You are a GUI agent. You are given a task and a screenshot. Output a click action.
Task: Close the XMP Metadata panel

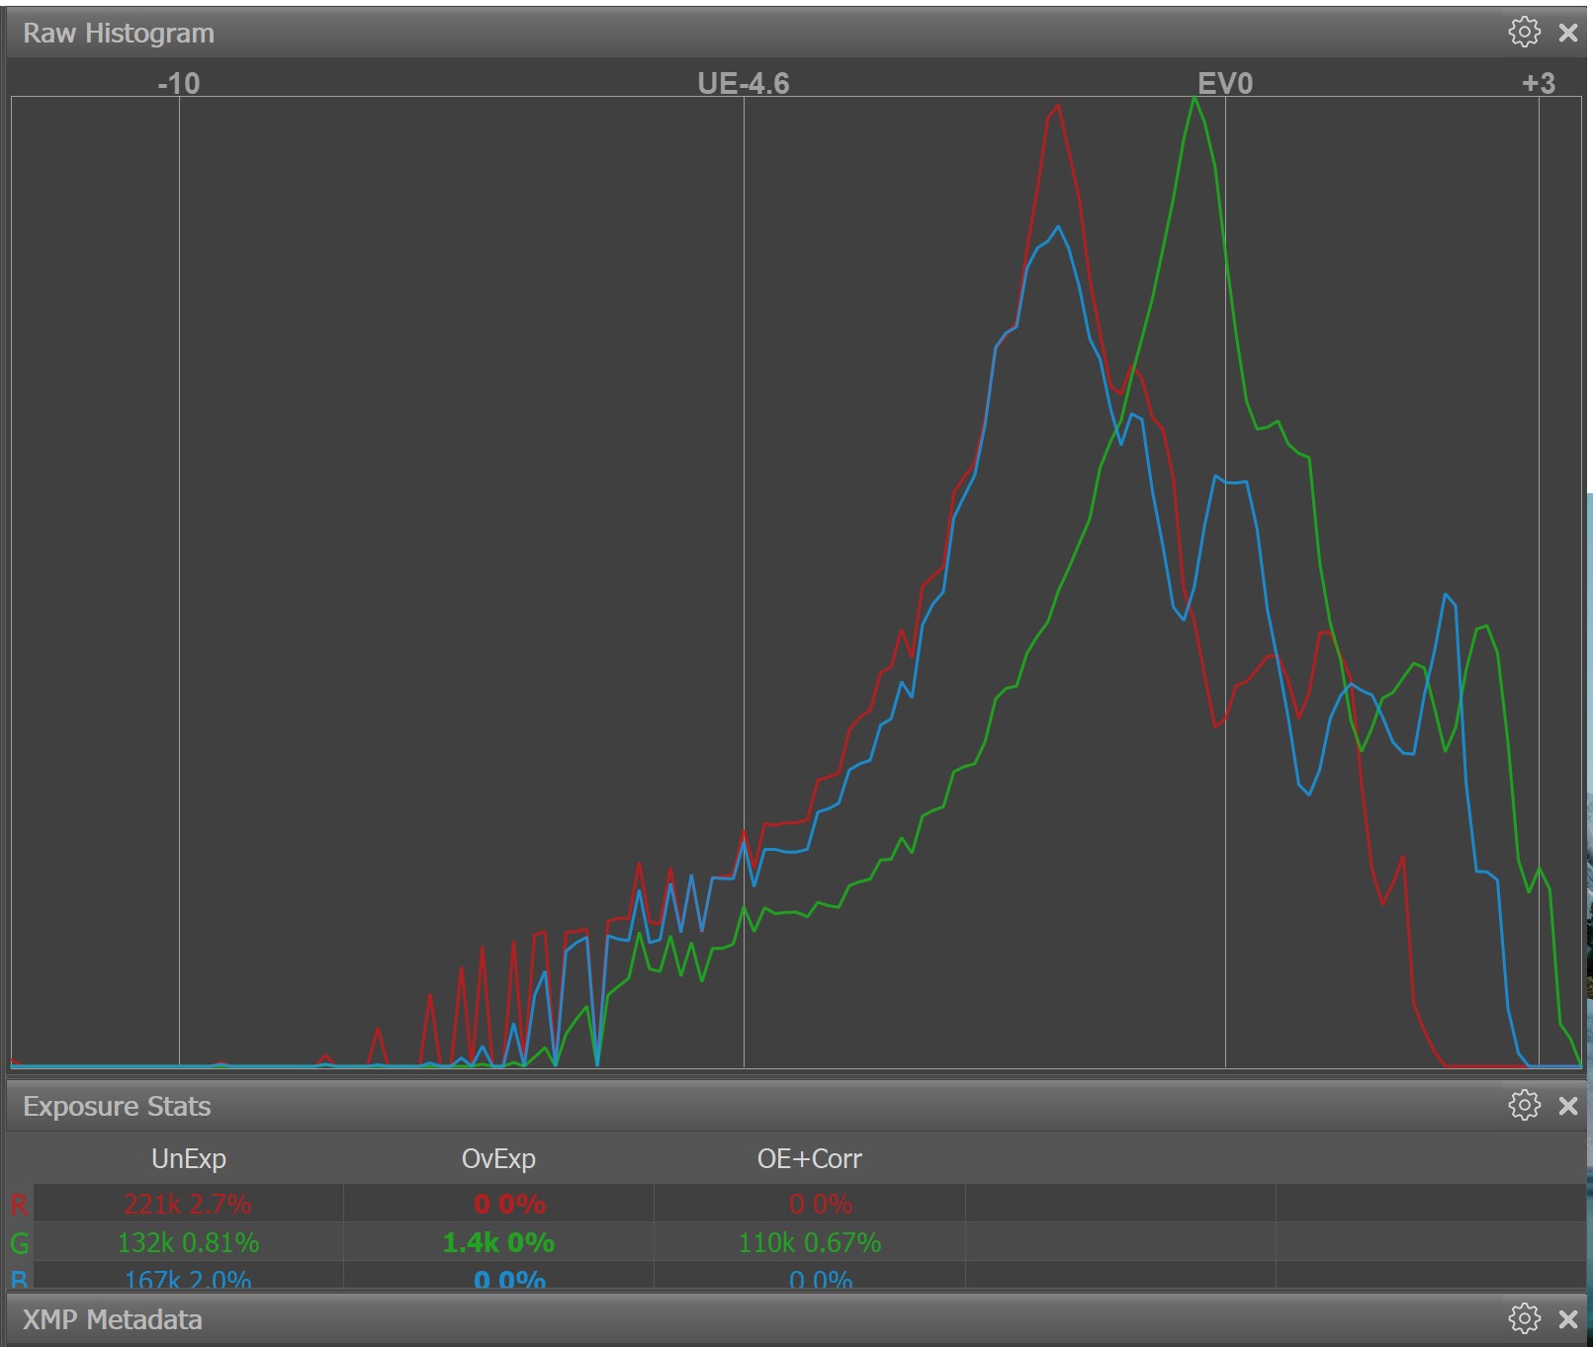(1568, 1319)
